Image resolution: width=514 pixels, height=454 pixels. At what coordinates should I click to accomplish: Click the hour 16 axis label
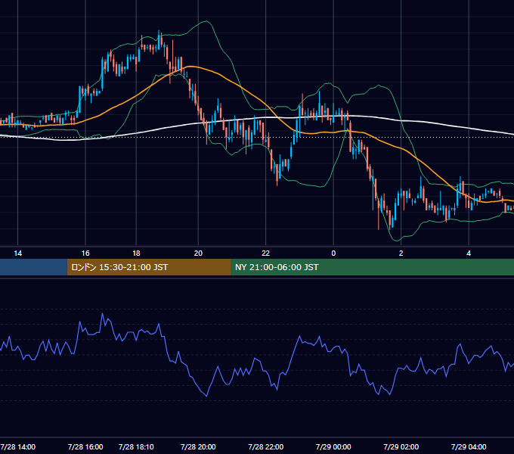point(85,253)
